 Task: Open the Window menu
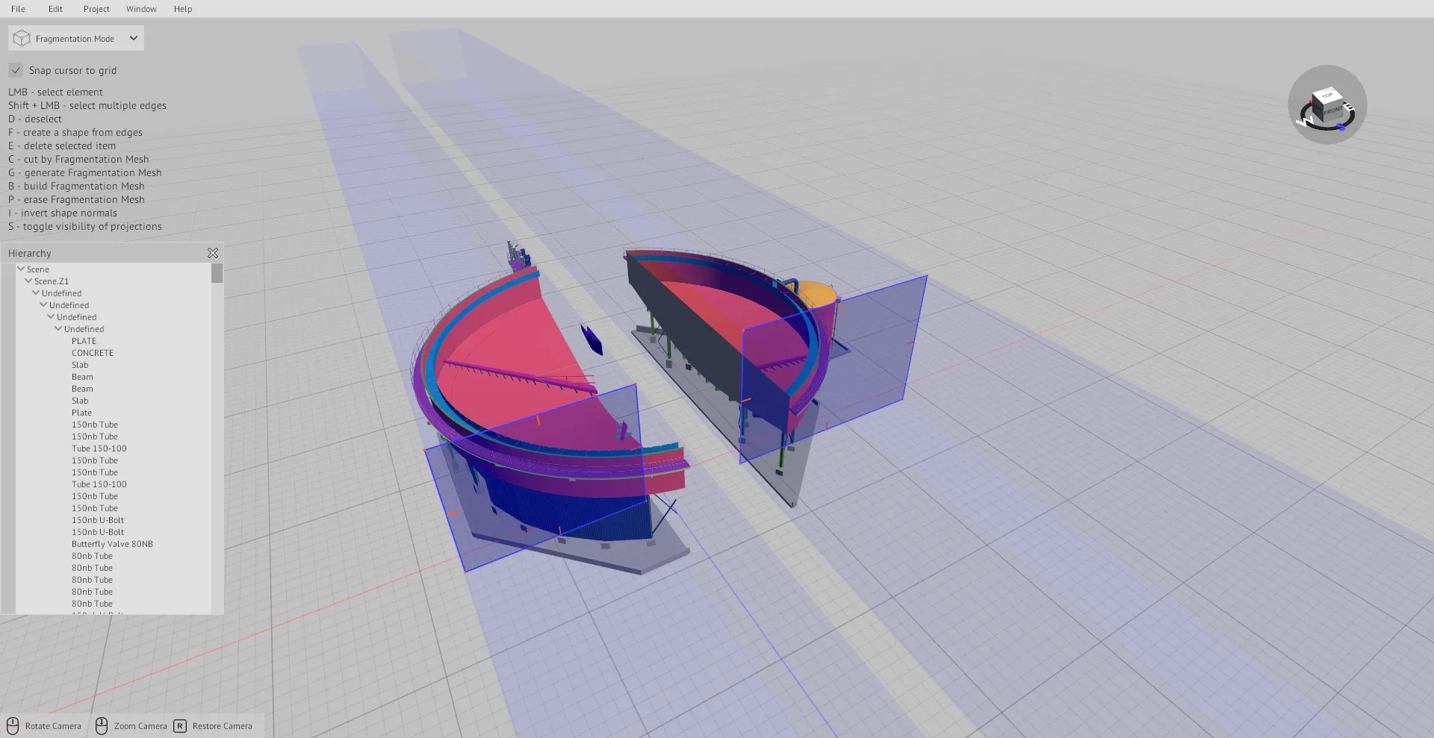[x=141, y=9]
